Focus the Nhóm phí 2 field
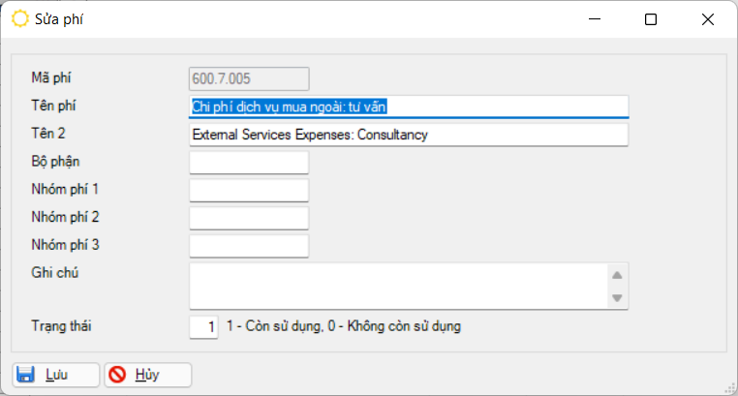Screen dimensions: 738x396 (x=248, y=218)
